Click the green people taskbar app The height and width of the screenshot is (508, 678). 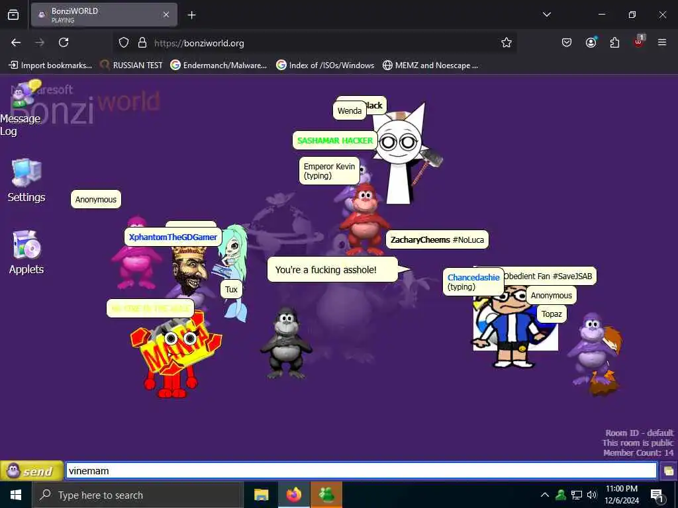(x=326, y=495)
